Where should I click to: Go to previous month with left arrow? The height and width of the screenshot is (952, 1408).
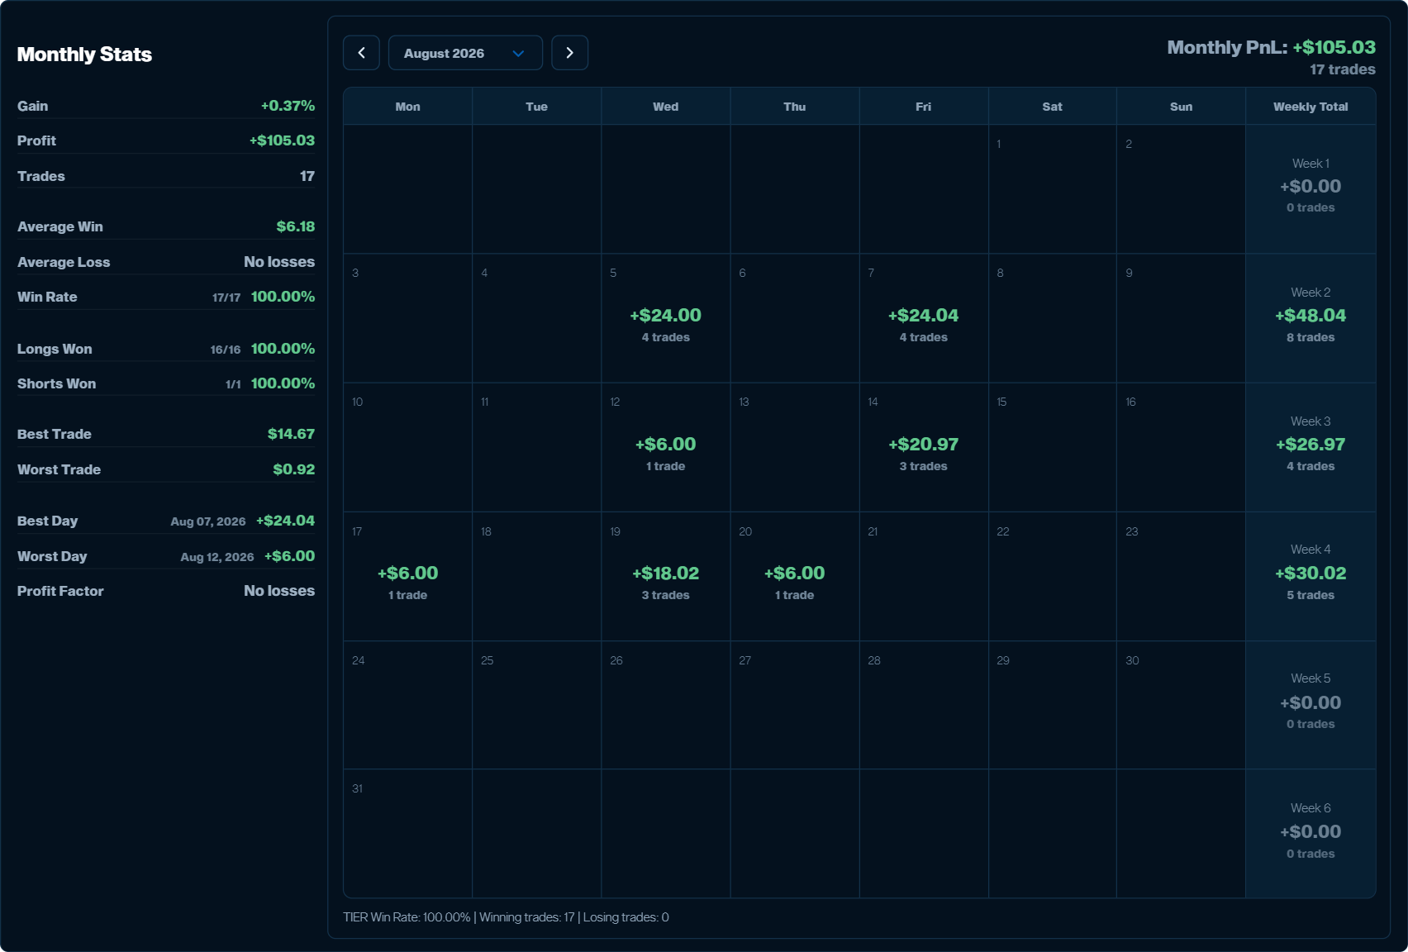[x=361, y=53]
